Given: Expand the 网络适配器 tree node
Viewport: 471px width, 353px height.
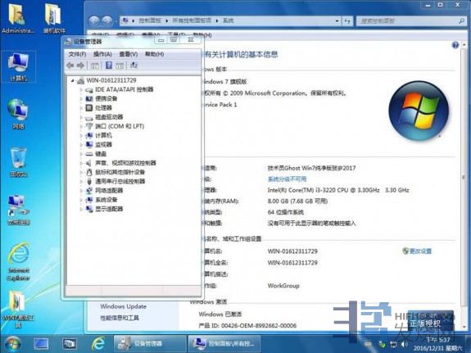Looking at the screenshot, I should pos(81,191).
